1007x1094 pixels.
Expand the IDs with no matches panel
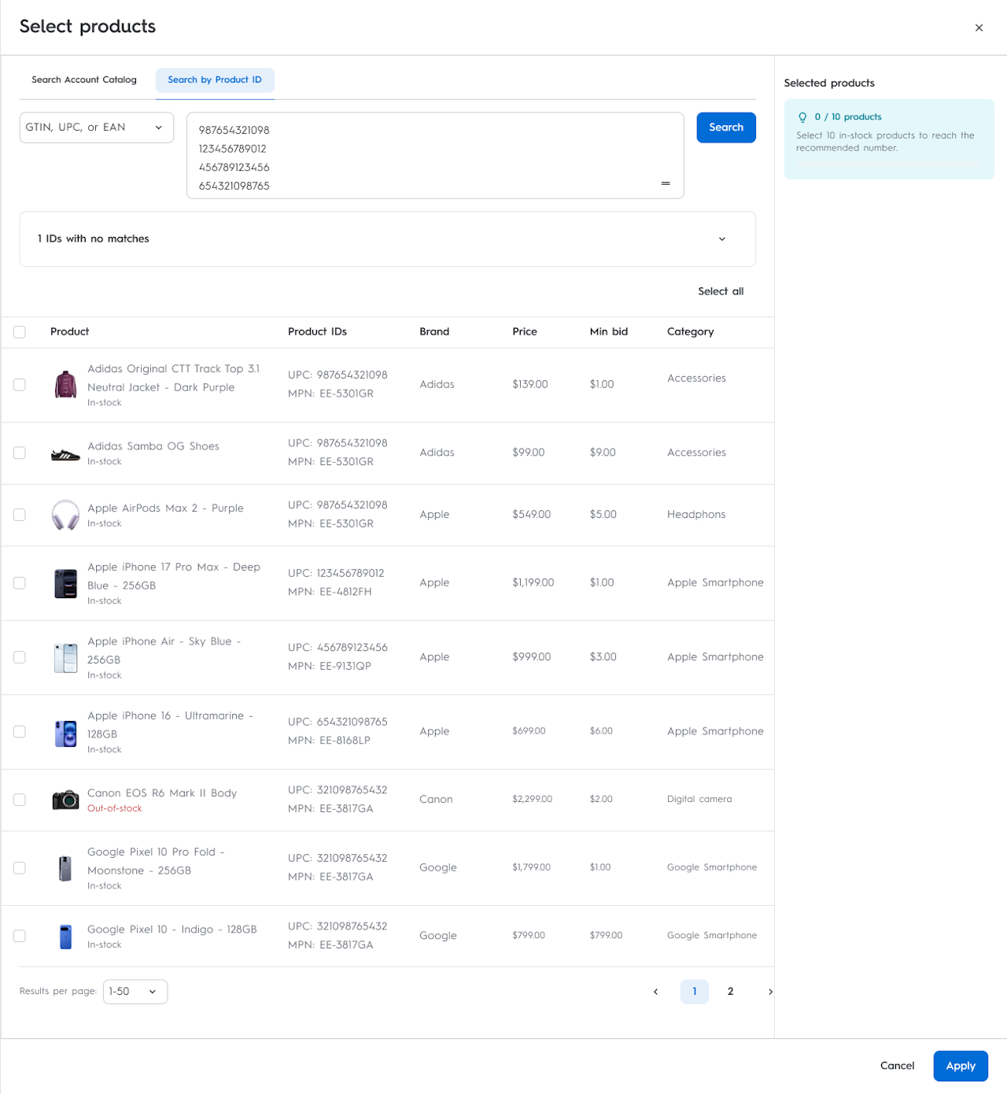pos(387,239)
